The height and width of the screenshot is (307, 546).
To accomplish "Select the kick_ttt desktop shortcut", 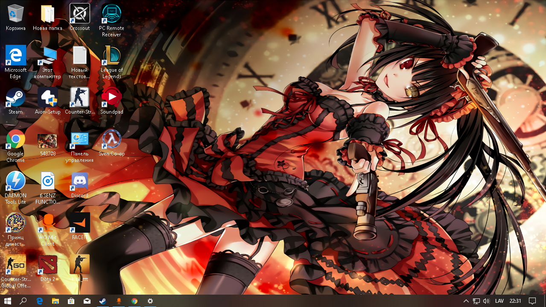I will 80,268.
